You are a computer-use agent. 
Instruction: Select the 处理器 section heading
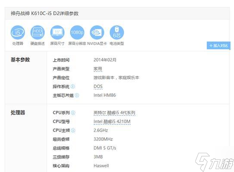click(x=18, y=113)
